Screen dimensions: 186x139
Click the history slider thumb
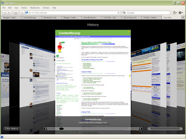click(61, 129)
